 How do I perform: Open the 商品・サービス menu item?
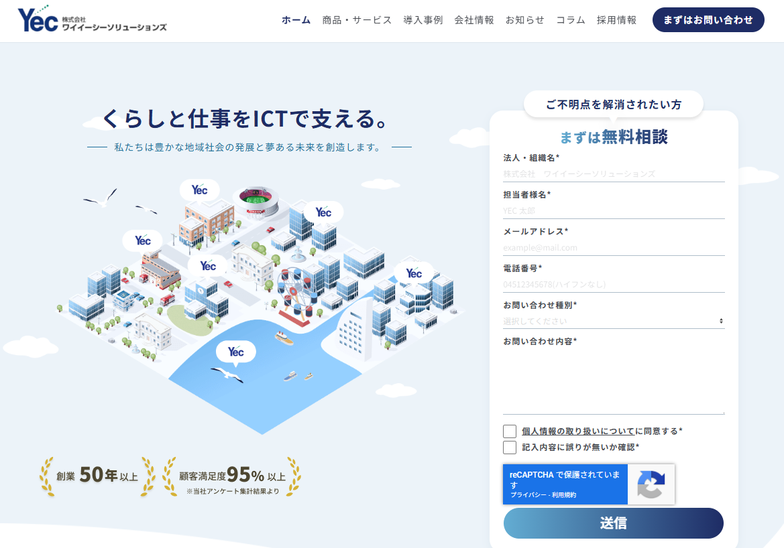click(x=357, y=20)
